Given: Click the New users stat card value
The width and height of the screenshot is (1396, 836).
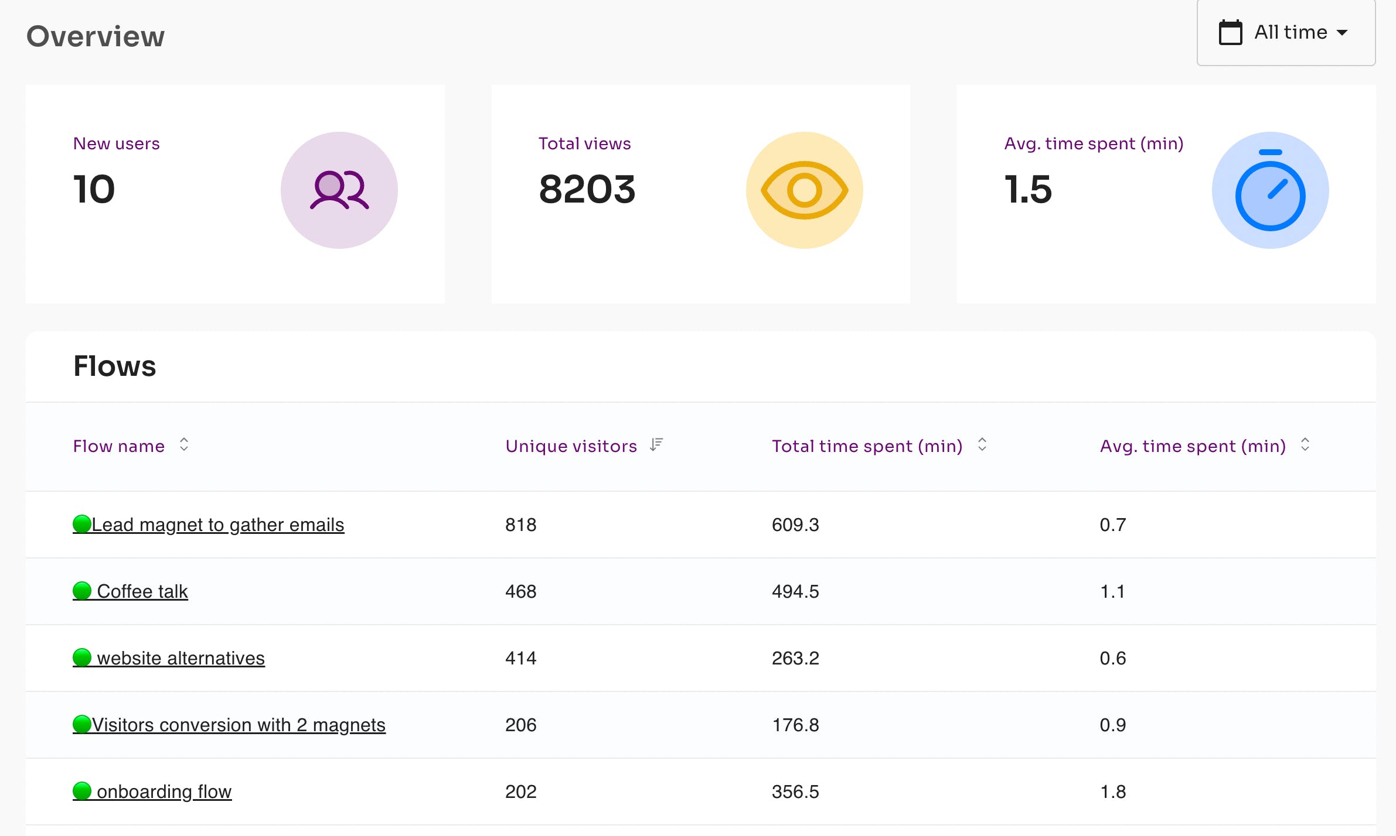Looking at the screenshot, I should click(x=94, y=190).
